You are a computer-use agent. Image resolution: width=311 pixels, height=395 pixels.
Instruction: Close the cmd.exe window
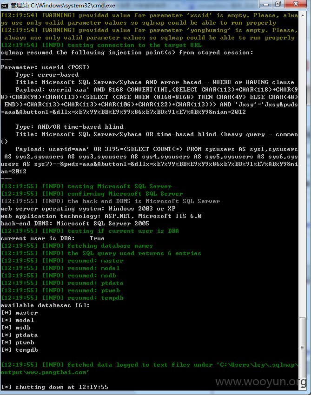pyautogui.click(x=296, y=4)
